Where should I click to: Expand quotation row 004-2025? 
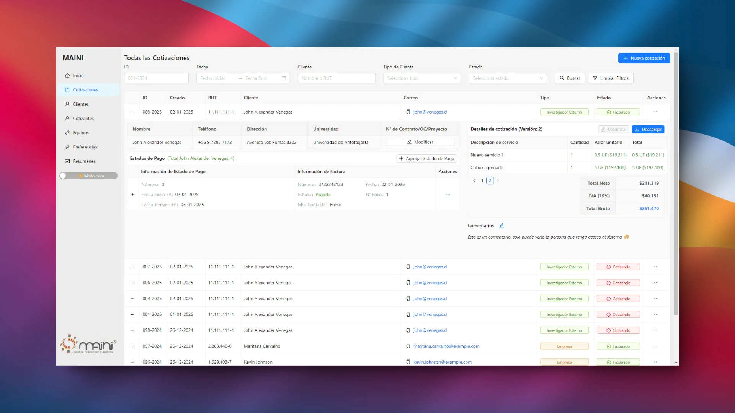[x=132, y=299]
